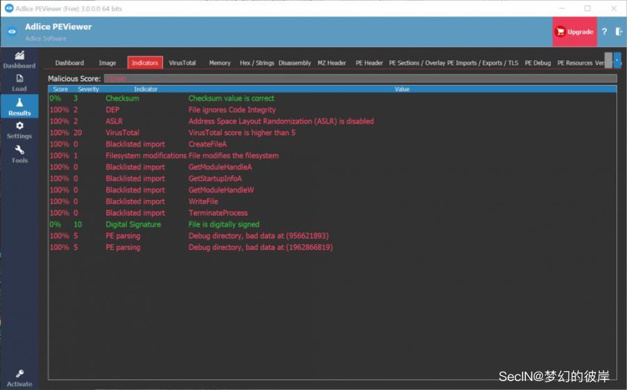The image size is (627, 390).
Task: Click the app icon in title bar
Action: pos(9,8)
